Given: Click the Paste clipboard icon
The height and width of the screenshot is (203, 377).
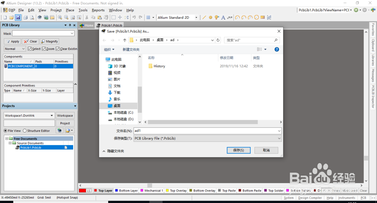Looking at the screenshot, I should click(x=100, y=18).
